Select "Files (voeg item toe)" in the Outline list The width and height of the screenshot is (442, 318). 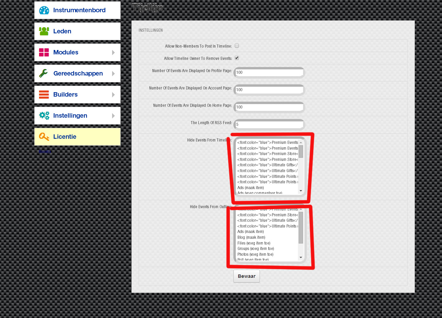coord(254,243)
